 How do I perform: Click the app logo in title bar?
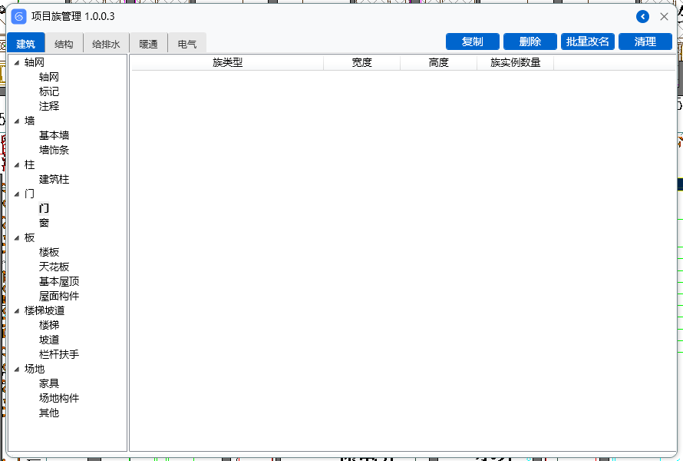coord(18,17)
